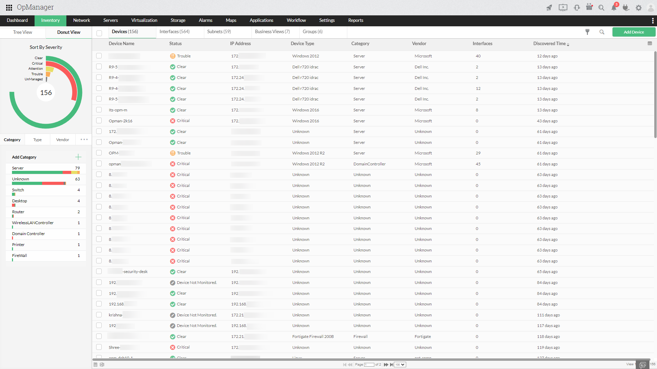Click the Inventory navigation icon

[50, 20]
